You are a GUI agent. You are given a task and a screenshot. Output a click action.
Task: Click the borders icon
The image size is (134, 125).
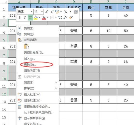pos(52,17)
